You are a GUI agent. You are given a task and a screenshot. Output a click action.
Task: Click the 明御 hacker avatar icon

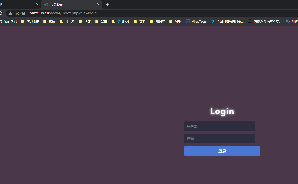tap(250, 22)
